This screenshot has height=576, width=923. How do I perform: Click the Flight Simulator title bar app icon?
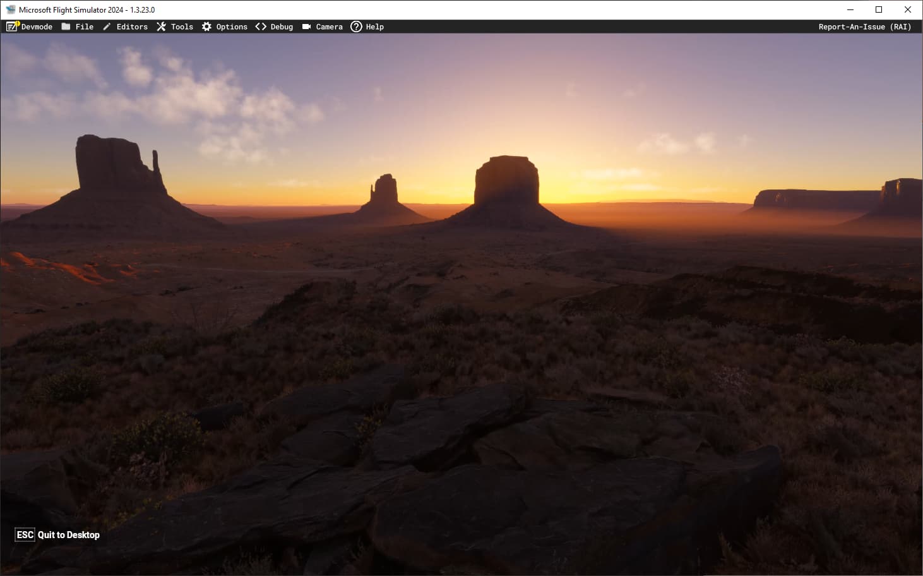click(11, 9)
